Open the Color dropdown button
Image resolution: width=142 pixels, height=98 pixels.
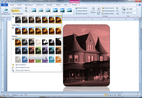point(15,11)
